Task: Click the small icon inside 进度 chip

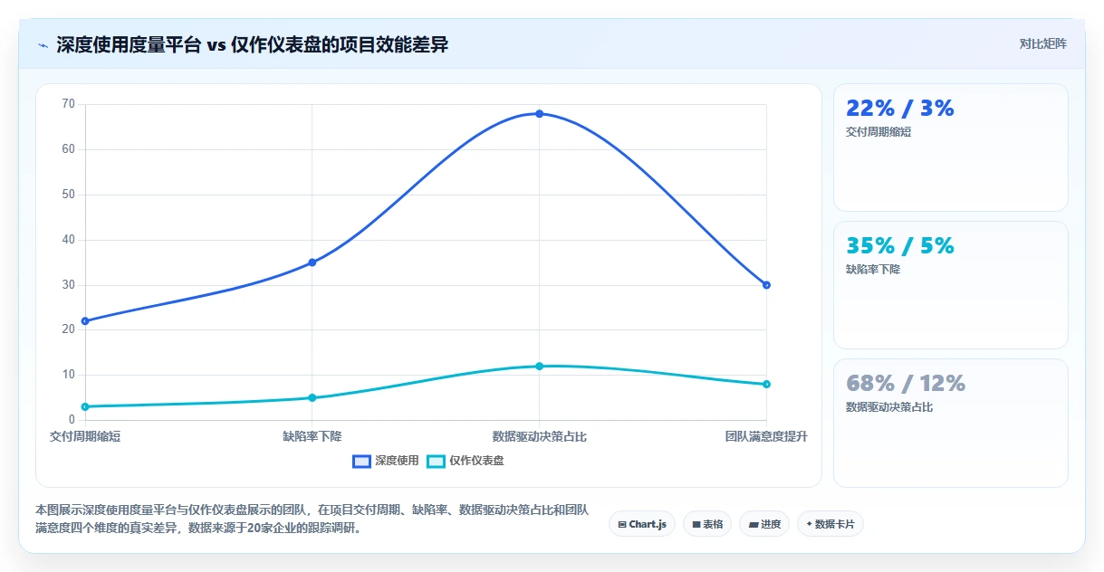Action: 754,524
